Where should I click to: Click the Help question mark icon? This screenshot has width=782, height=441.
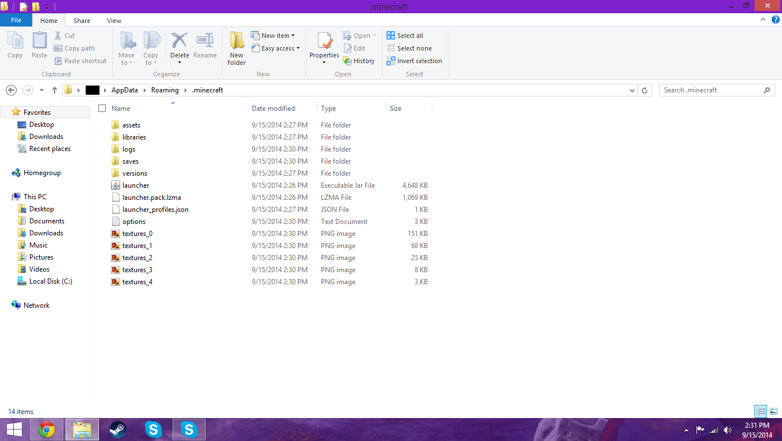click(x=775, y=20)
